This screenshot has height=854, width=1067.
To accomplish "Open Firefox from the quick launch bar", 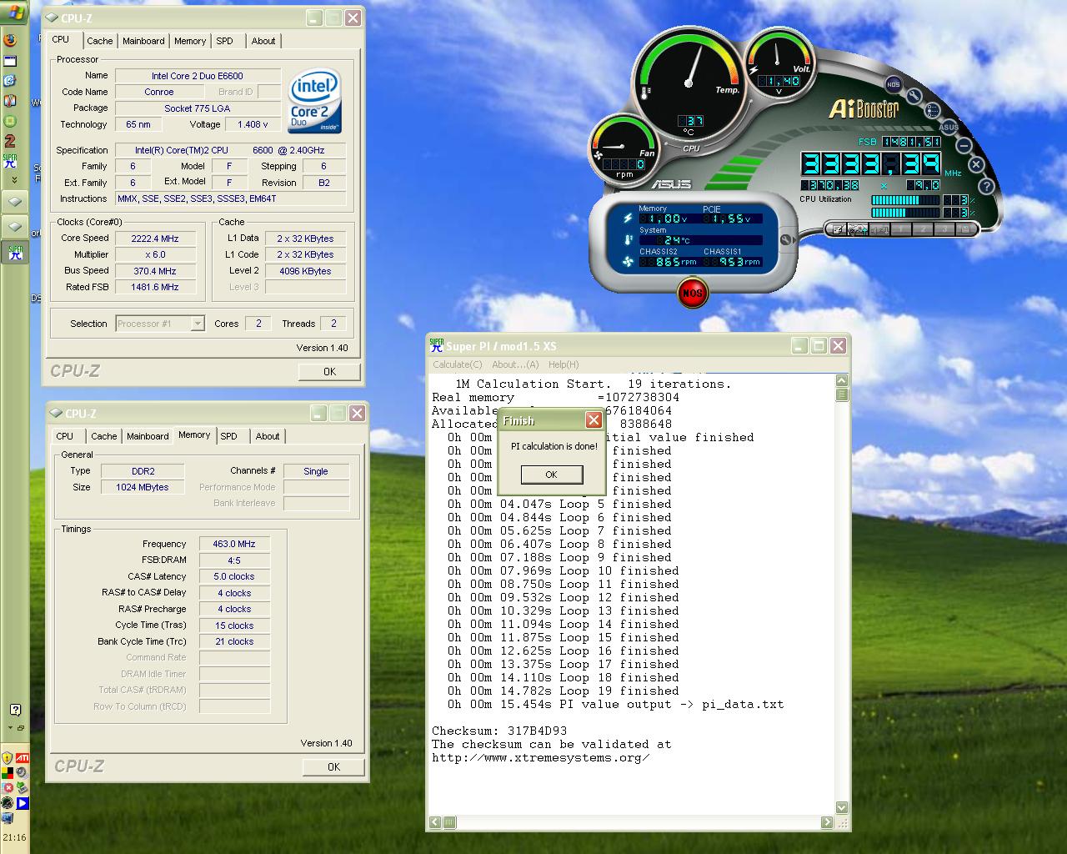I will point(10,40).
